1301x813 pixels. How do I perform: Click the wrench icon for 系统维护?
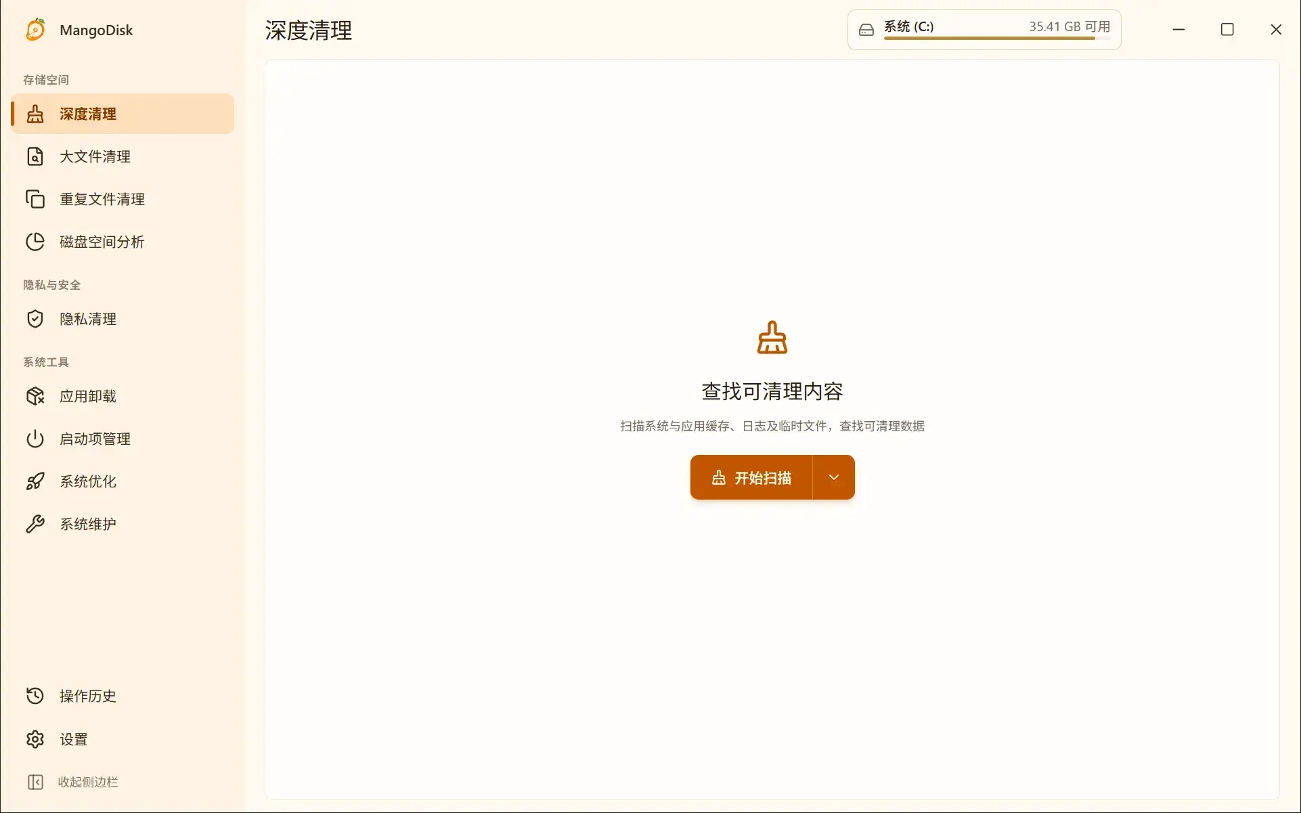tap(35, 524)
